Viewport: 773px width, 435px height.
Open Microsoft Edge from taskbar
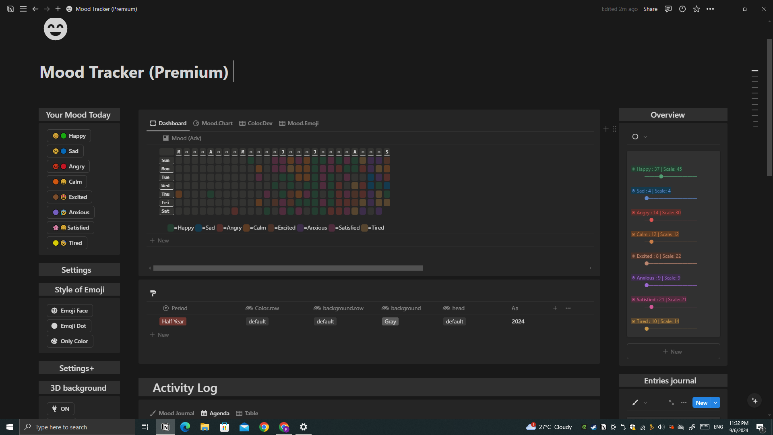click(x=185, y=427)
